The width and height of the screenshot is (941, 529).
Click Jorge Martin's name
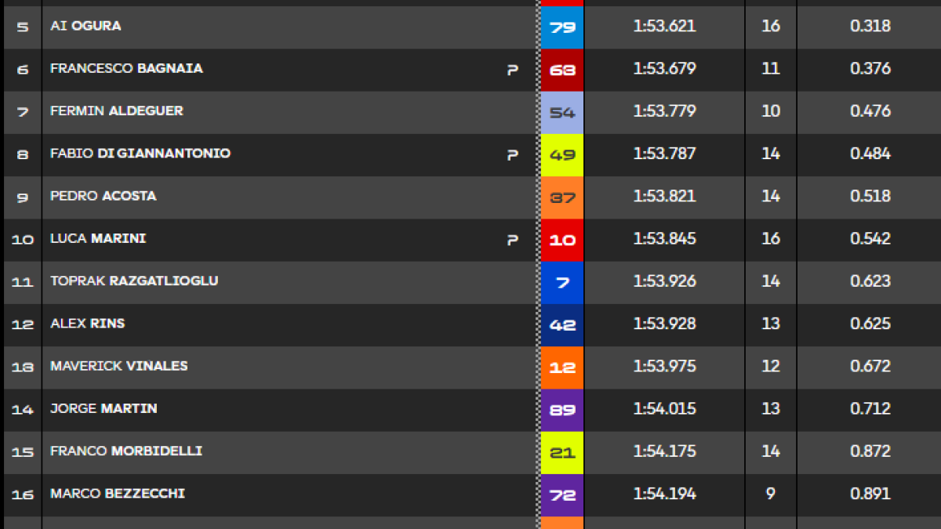(104, 408)
